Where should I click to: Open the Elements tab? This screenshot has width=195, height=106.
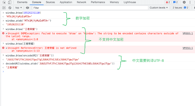tap(22, 2)
